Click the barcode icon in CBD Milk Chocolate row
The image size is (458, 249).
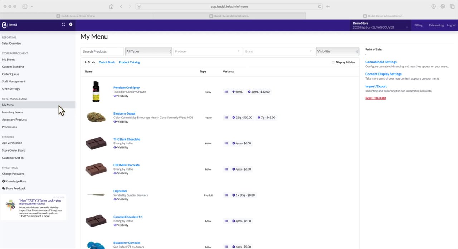pos(226,169)
